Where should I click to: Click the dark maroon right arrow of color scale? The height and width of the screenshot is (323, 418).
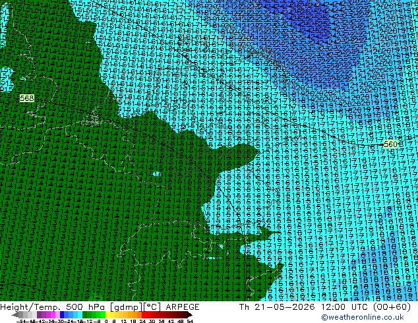coord(190,315)
